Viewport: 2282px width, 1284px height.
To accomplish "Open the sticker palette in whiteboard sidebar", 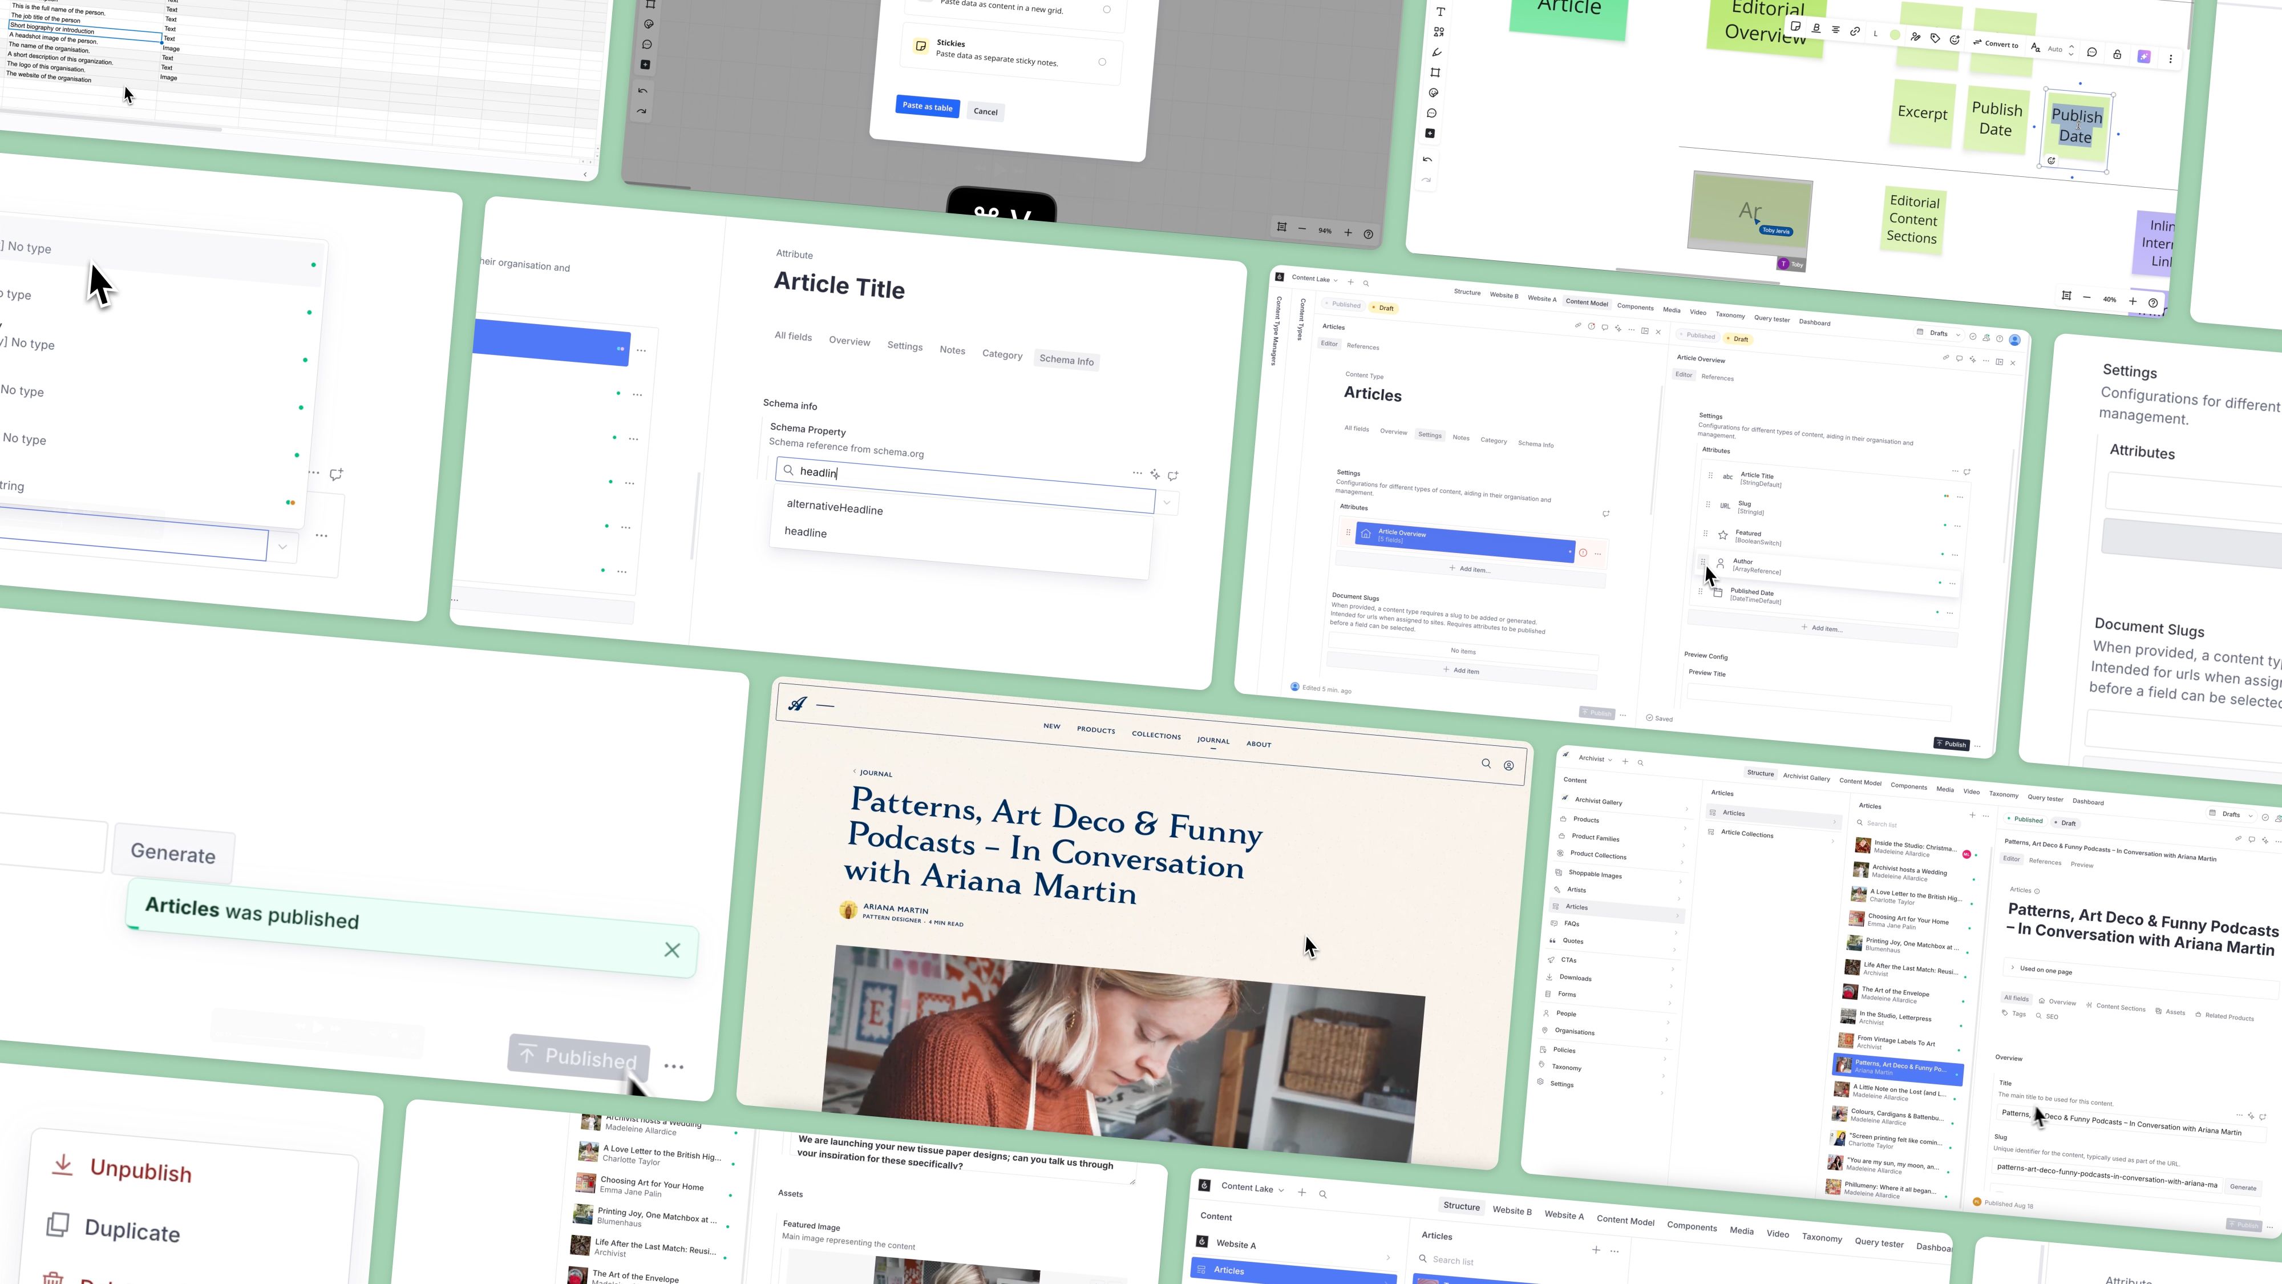I will click(x=1433, y=93).
